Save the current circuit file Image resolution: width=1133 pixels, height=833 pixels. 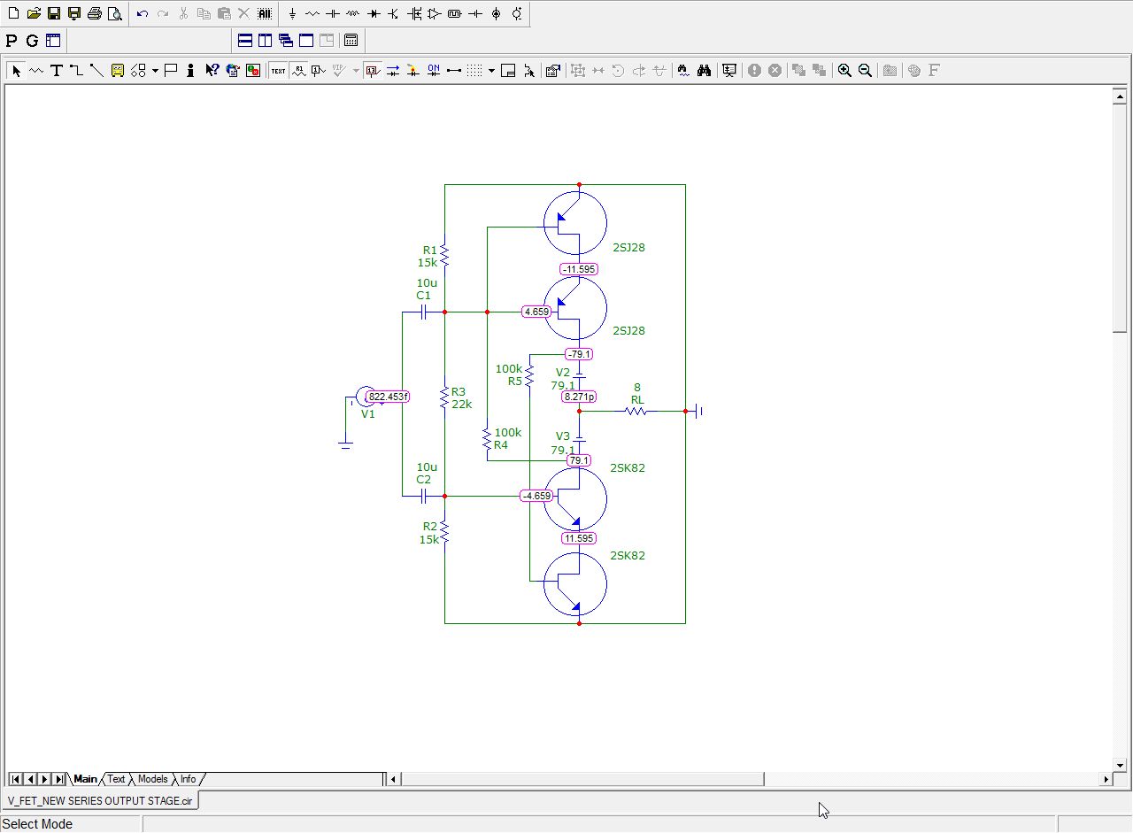click(x=54, y=14)
